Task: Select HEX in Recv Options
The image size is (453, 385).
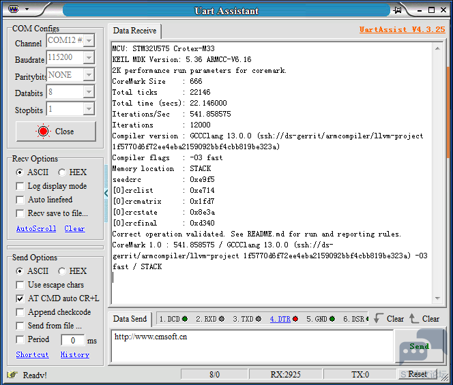Action: 72,172
